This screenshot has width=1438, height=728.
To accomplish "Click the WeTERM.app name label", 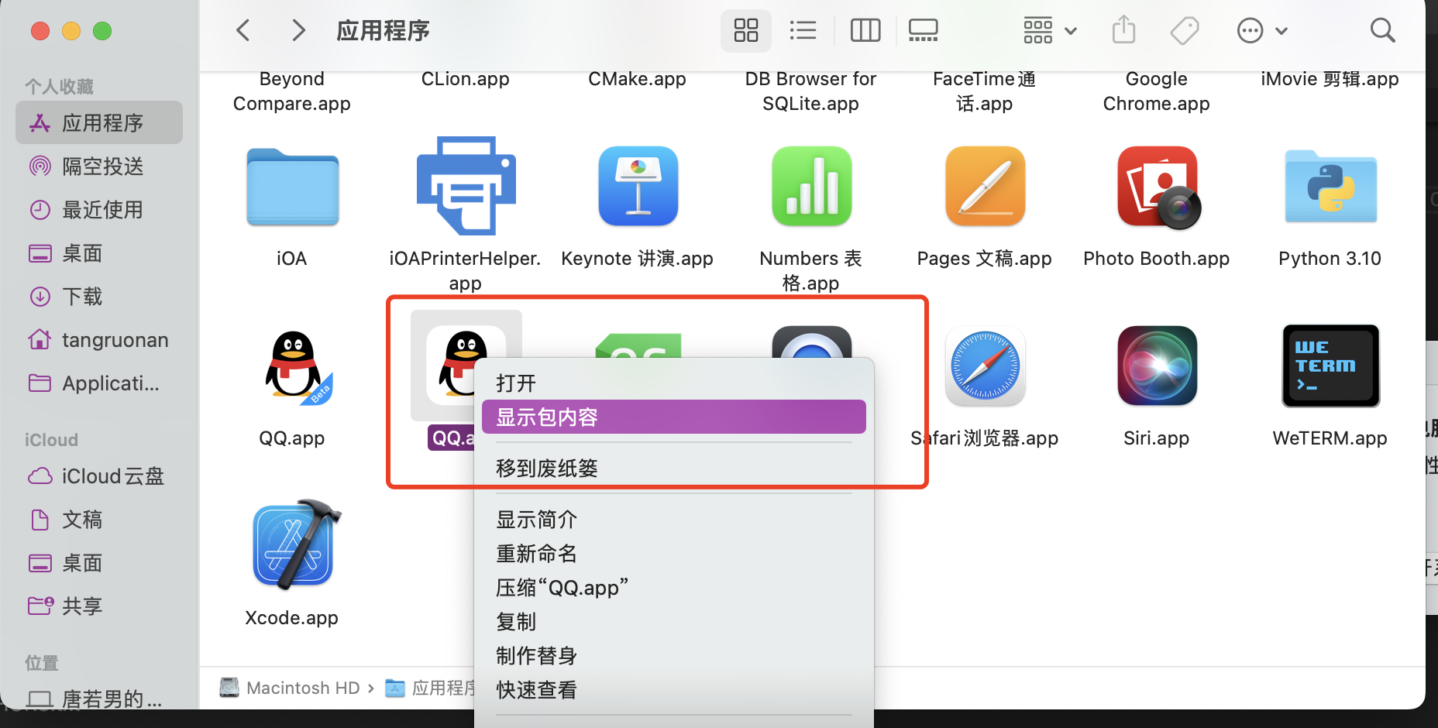I will 1330,438.
